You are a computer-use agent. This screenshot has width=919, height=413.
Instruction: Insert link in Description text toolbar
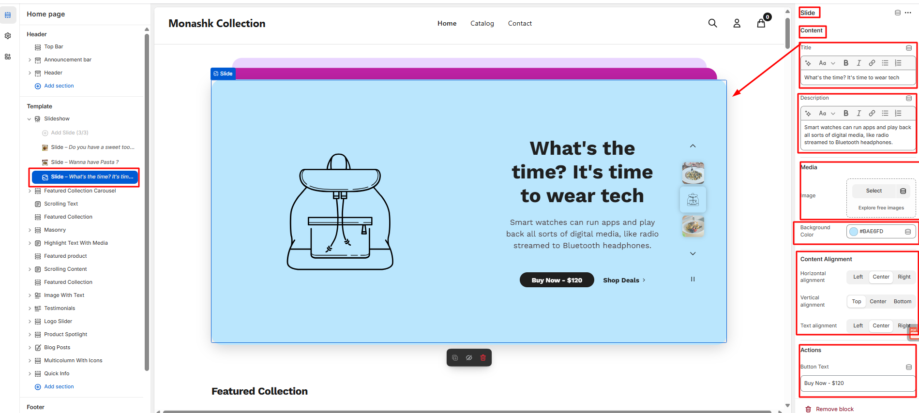coord(872,113)
